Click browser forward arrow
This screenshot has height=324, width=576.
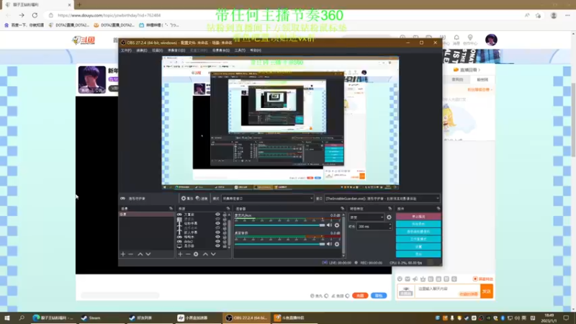coord(22,15)
